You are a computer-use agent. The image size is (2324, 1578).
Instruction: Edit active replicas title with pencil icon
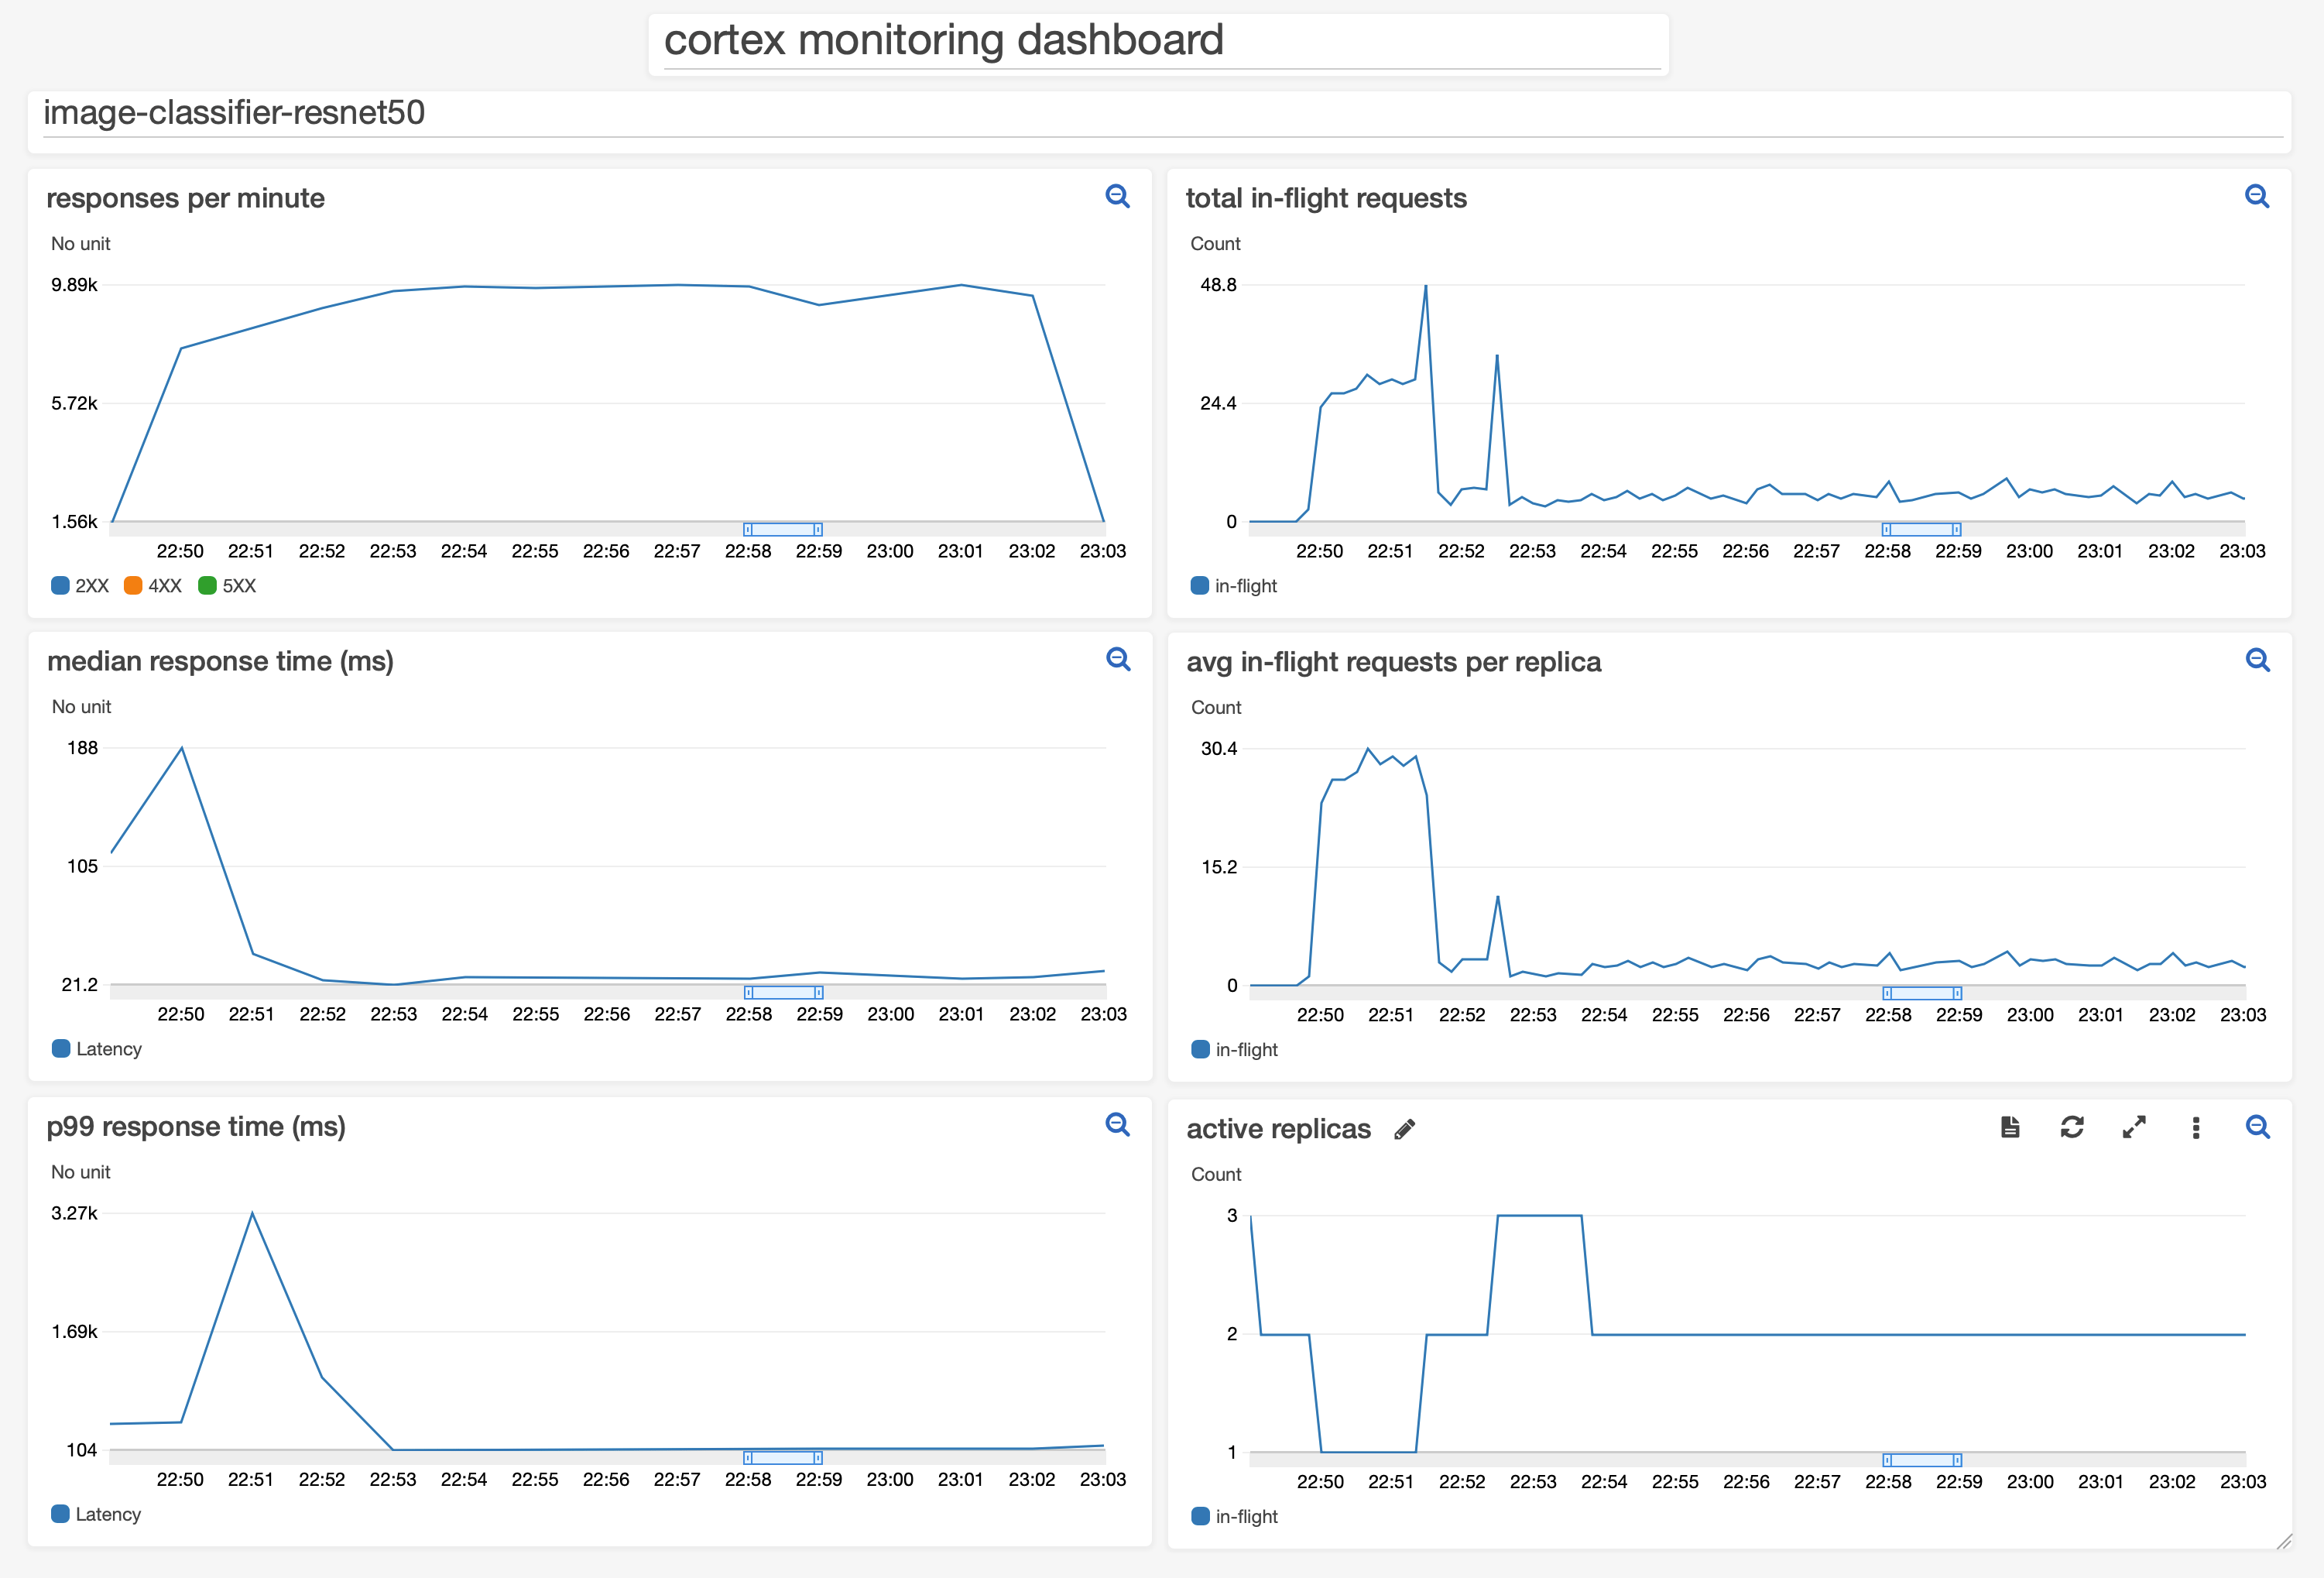[1404, 1129]
